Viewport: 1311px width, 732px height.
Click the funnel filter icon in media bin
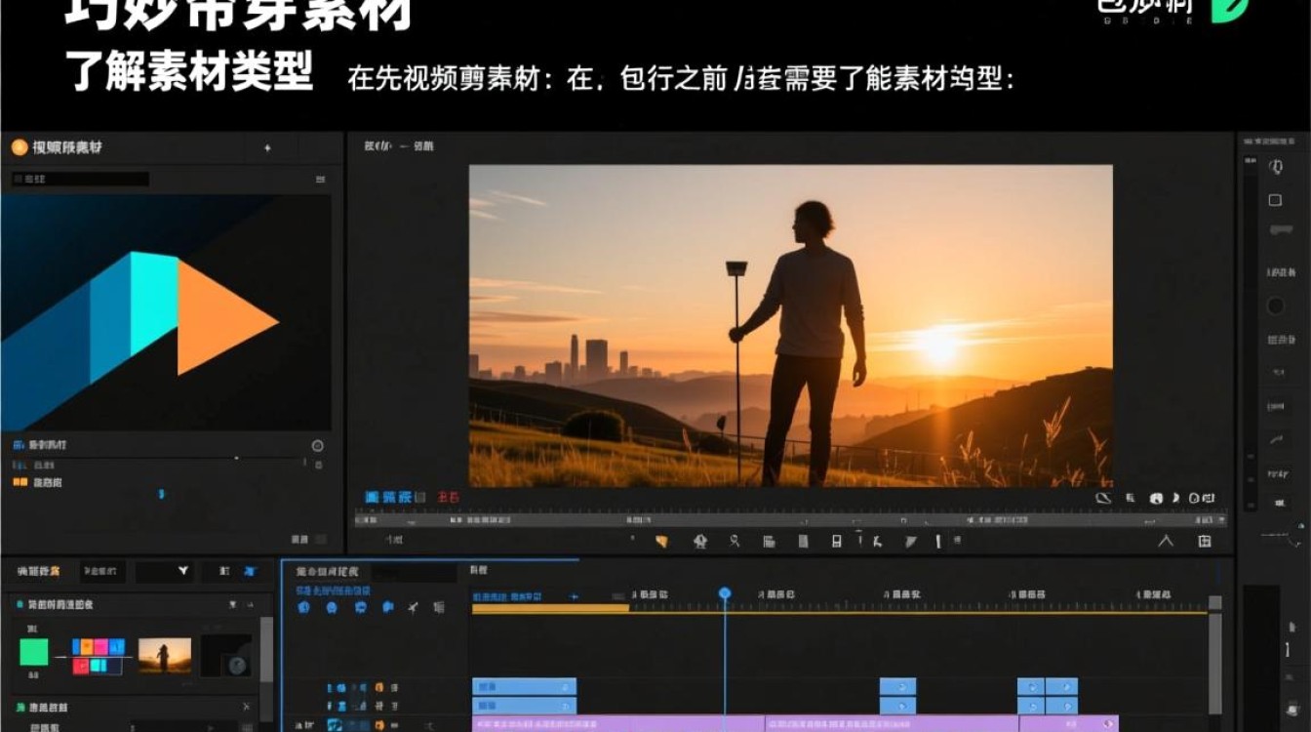point(182,571)
